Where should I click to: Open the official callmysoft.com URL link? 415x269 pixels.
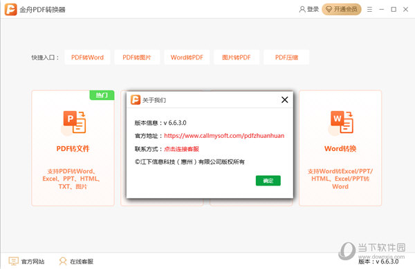(224, 136)
